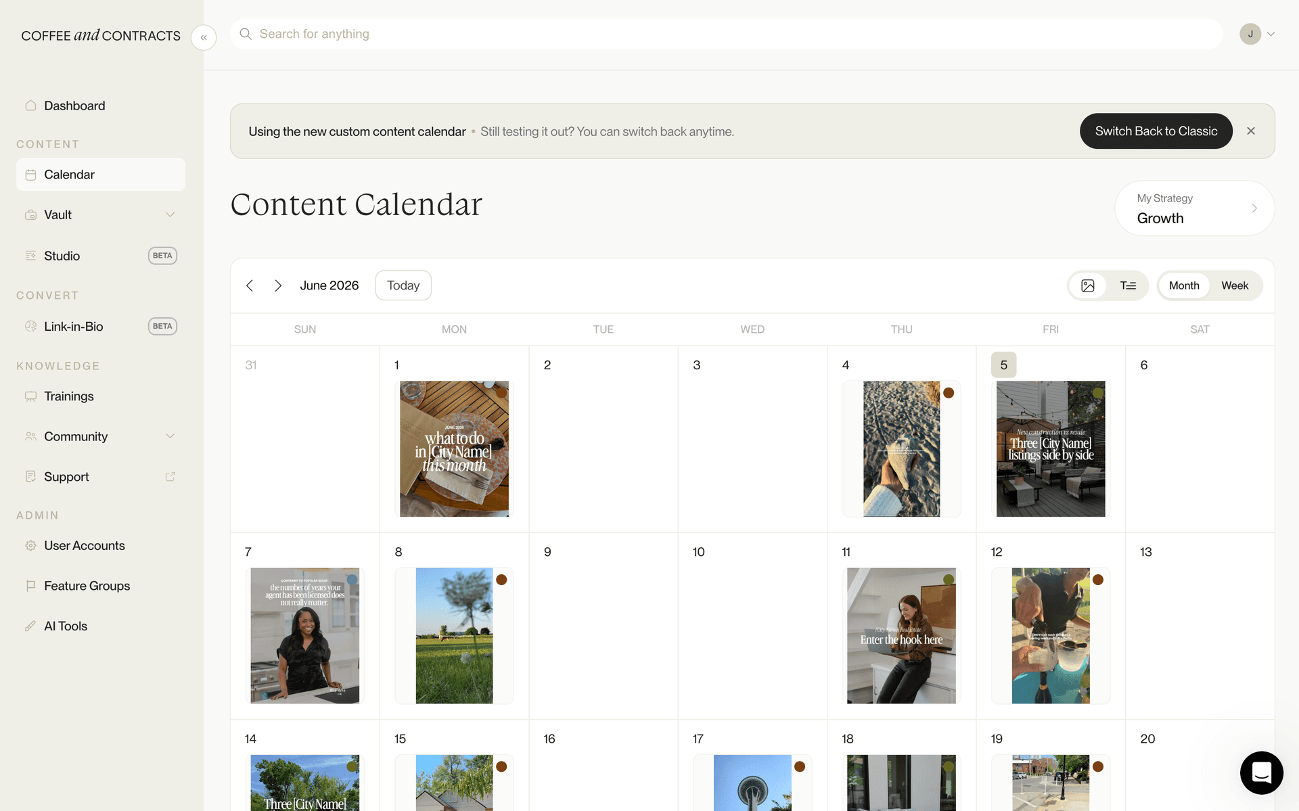Open the Trainings menu item
This screenshot has height=811, width=1299.
coord(101,396)
